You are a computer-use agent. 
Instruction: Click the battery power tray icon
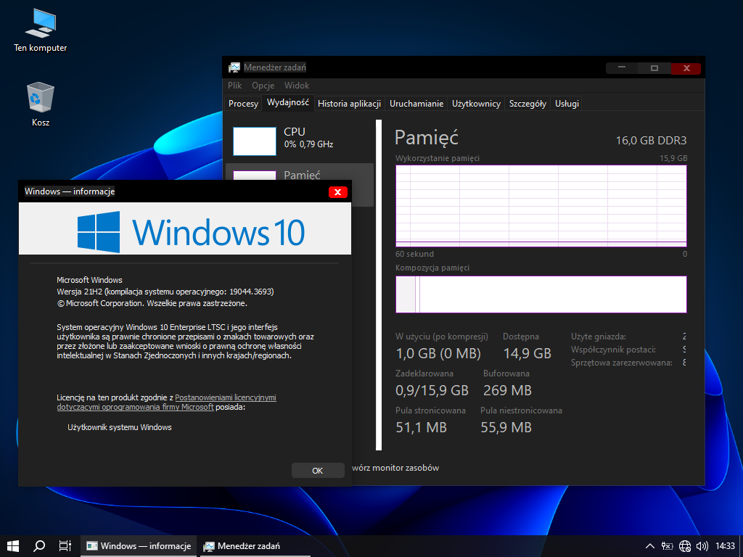[x=668, y=546]
